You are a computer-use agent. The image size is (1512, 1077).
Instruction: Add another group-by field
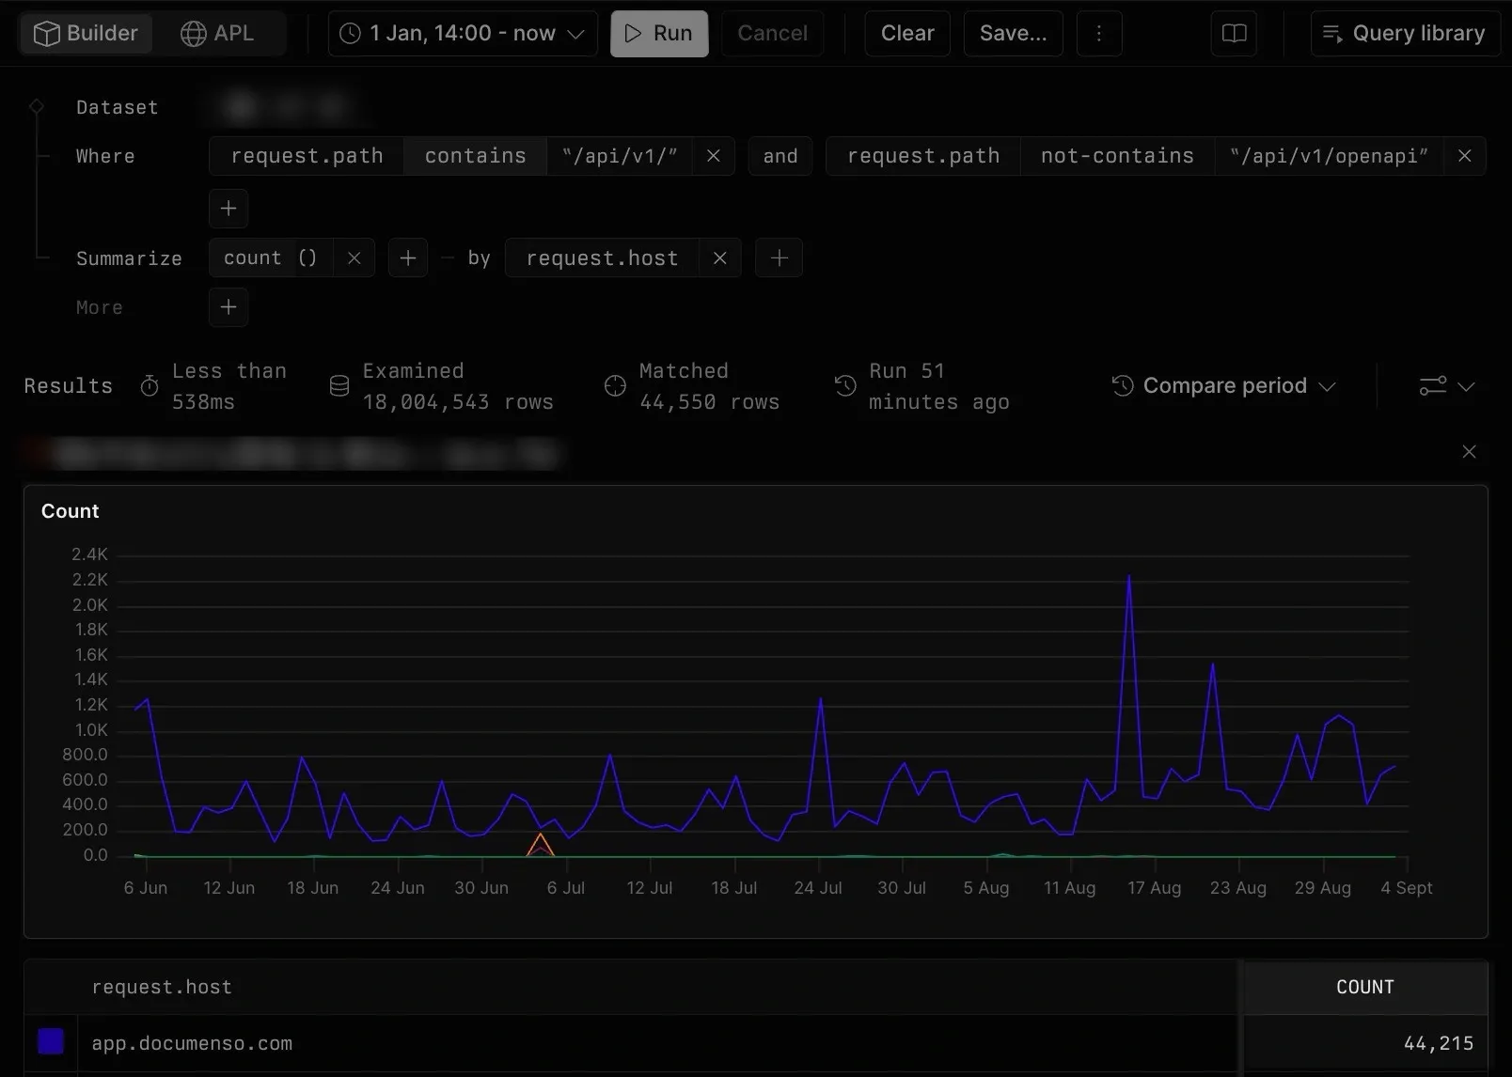[780, 258]
